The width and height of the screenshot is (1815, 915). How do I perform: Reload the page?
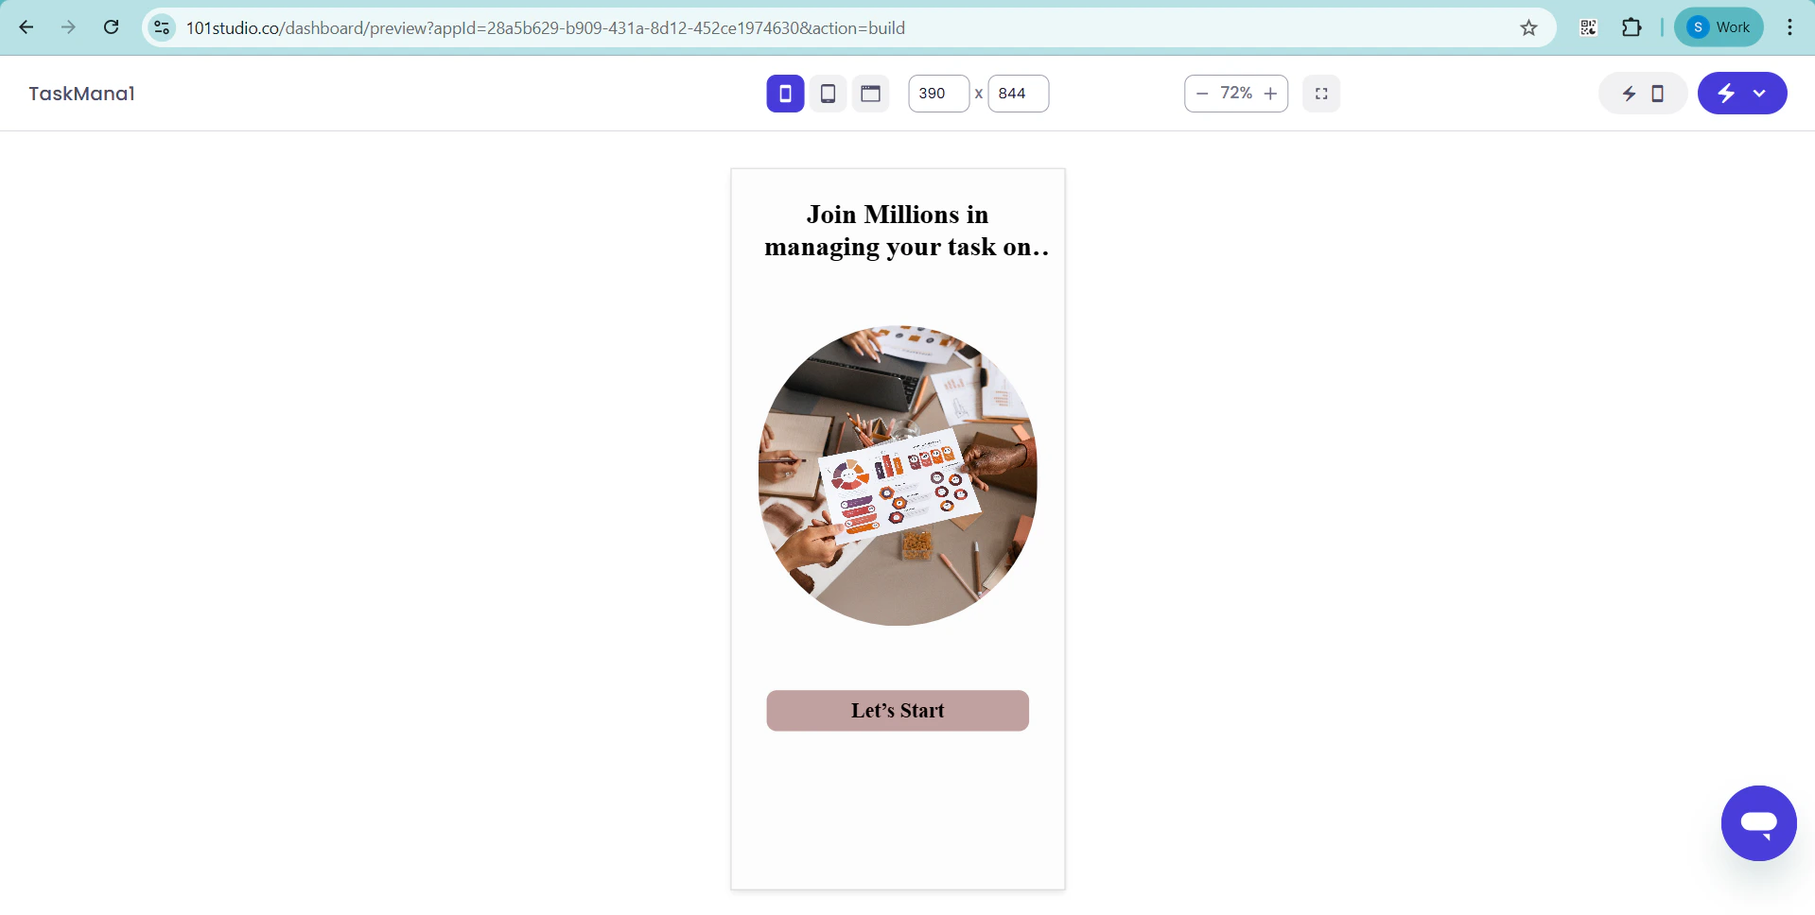click(x=111, y=27)
